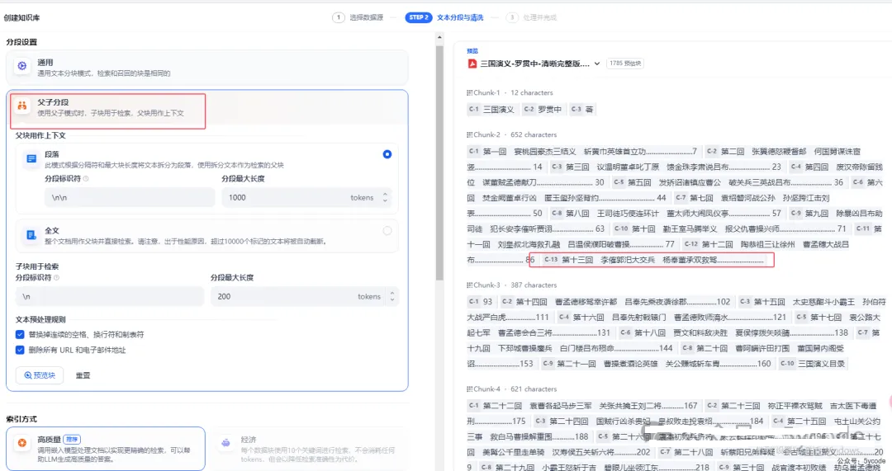Viewport: 892px width, 471px height.
Task: Toggle 删除所有 URL 和电子邮件地址 checkbox
Action: pyautogui.click(x=20, y=350)
